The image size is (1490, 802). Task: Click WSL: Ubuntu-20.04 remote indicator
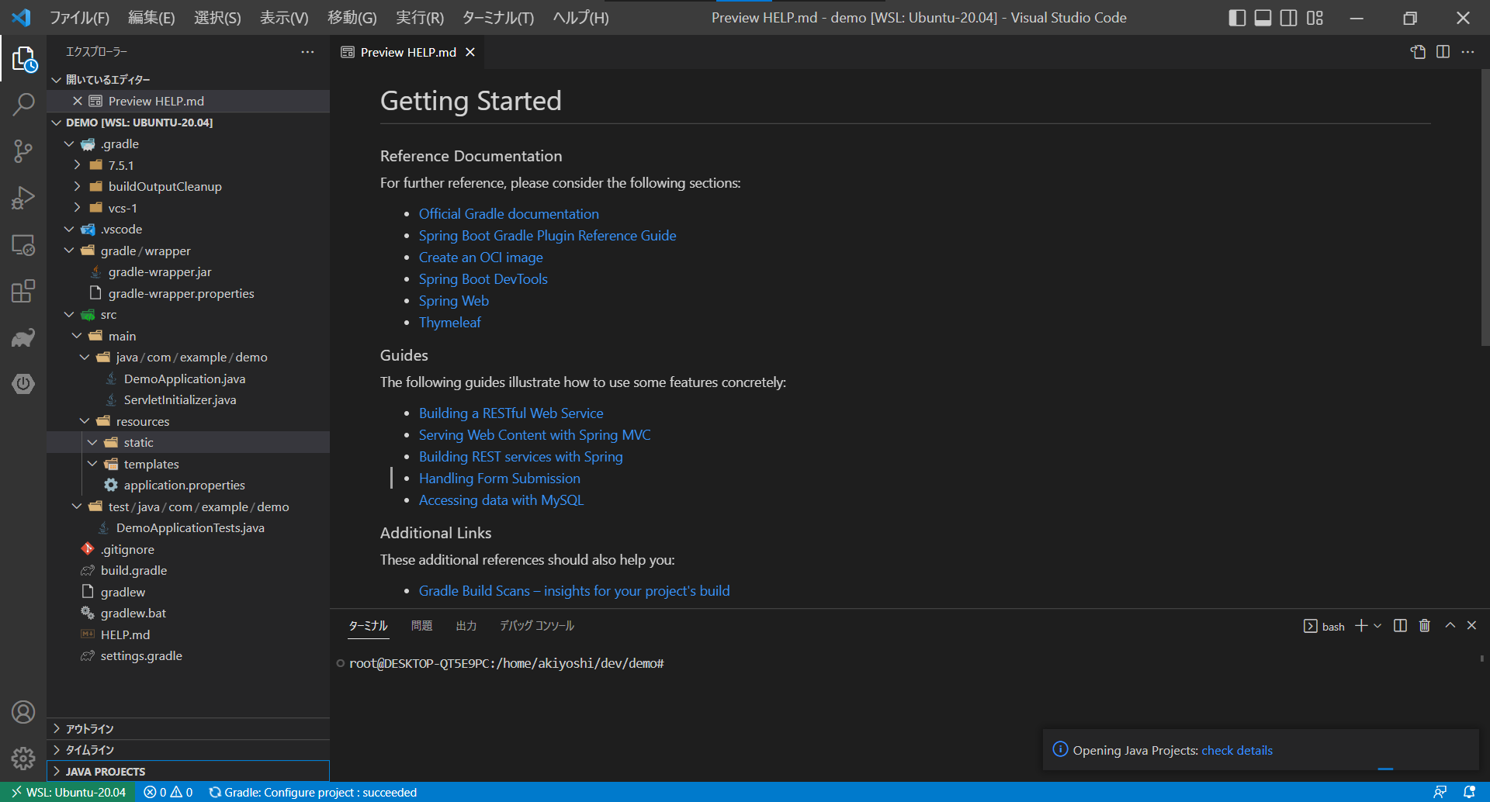pyautogui.click(x=68, y=792)
